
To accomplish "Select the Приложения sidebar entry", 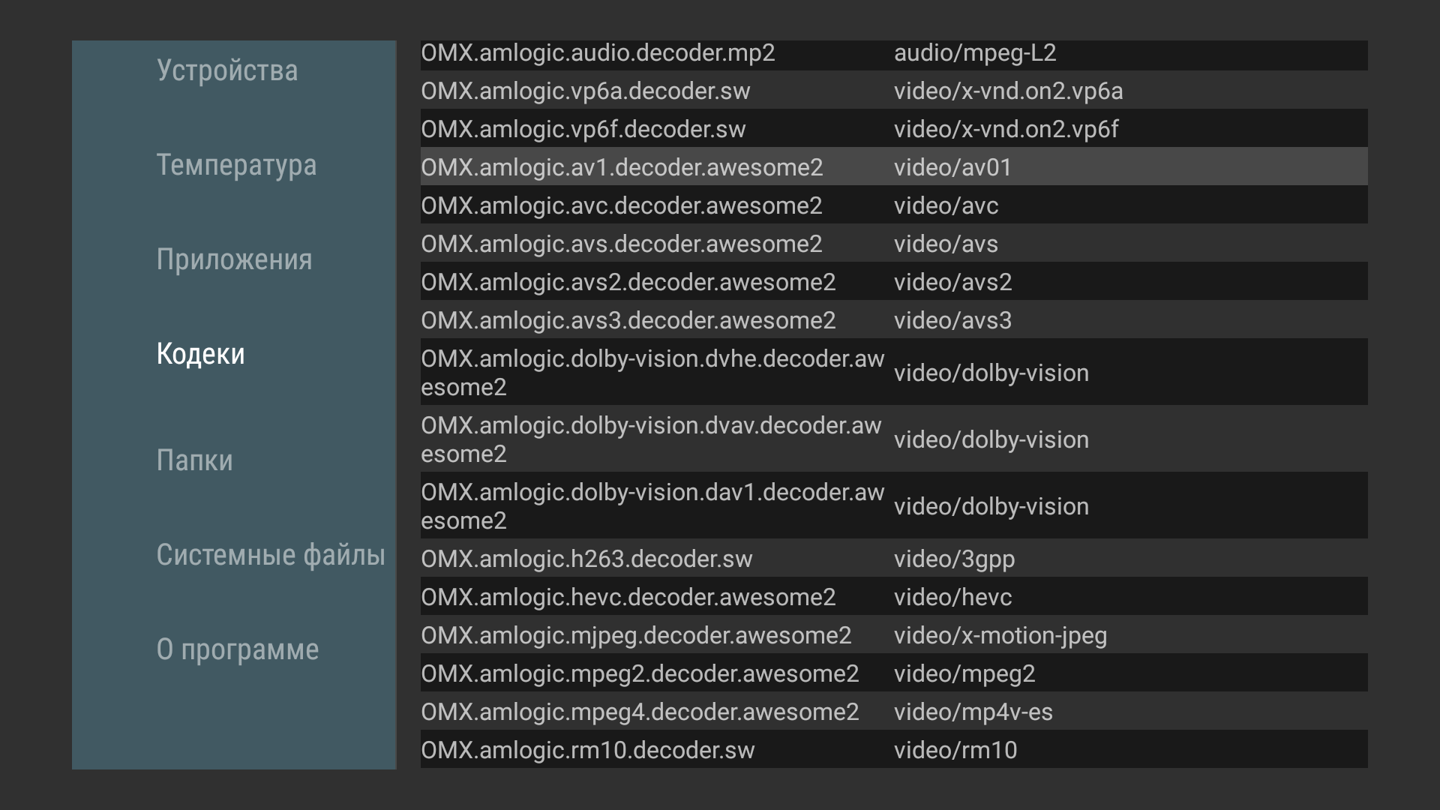I will point(234,259).
